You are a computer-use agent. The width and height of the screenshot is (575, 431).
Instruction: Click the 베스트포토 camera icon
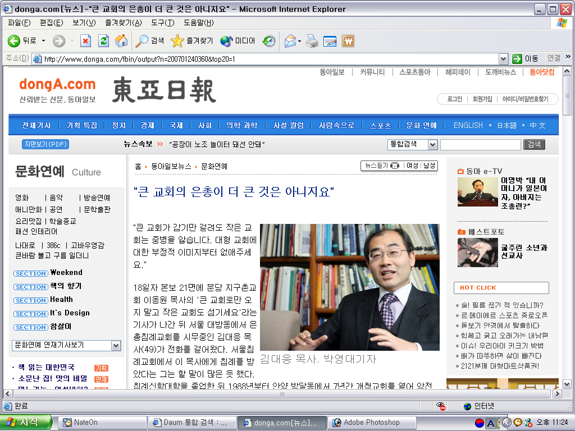pyautogui.click(x=462, y=232)
